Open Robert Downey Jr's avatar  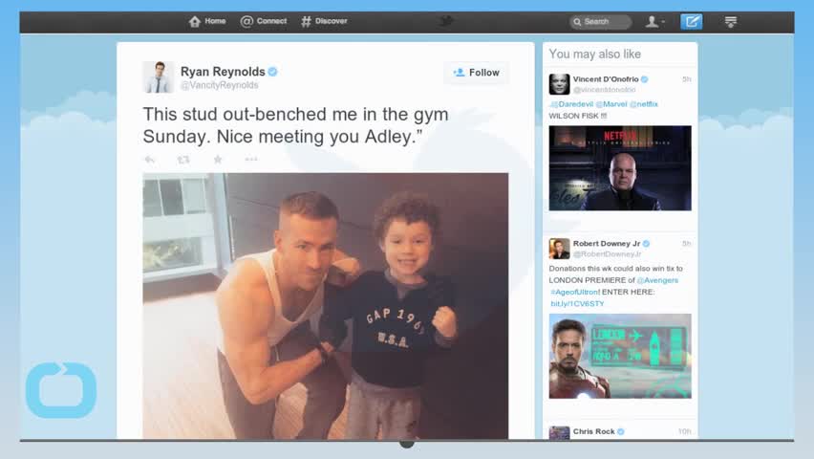[x=559, y=249]
